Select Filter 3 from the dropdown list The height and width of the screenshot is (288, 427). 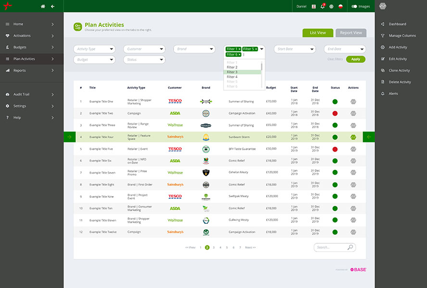(232, 72)
